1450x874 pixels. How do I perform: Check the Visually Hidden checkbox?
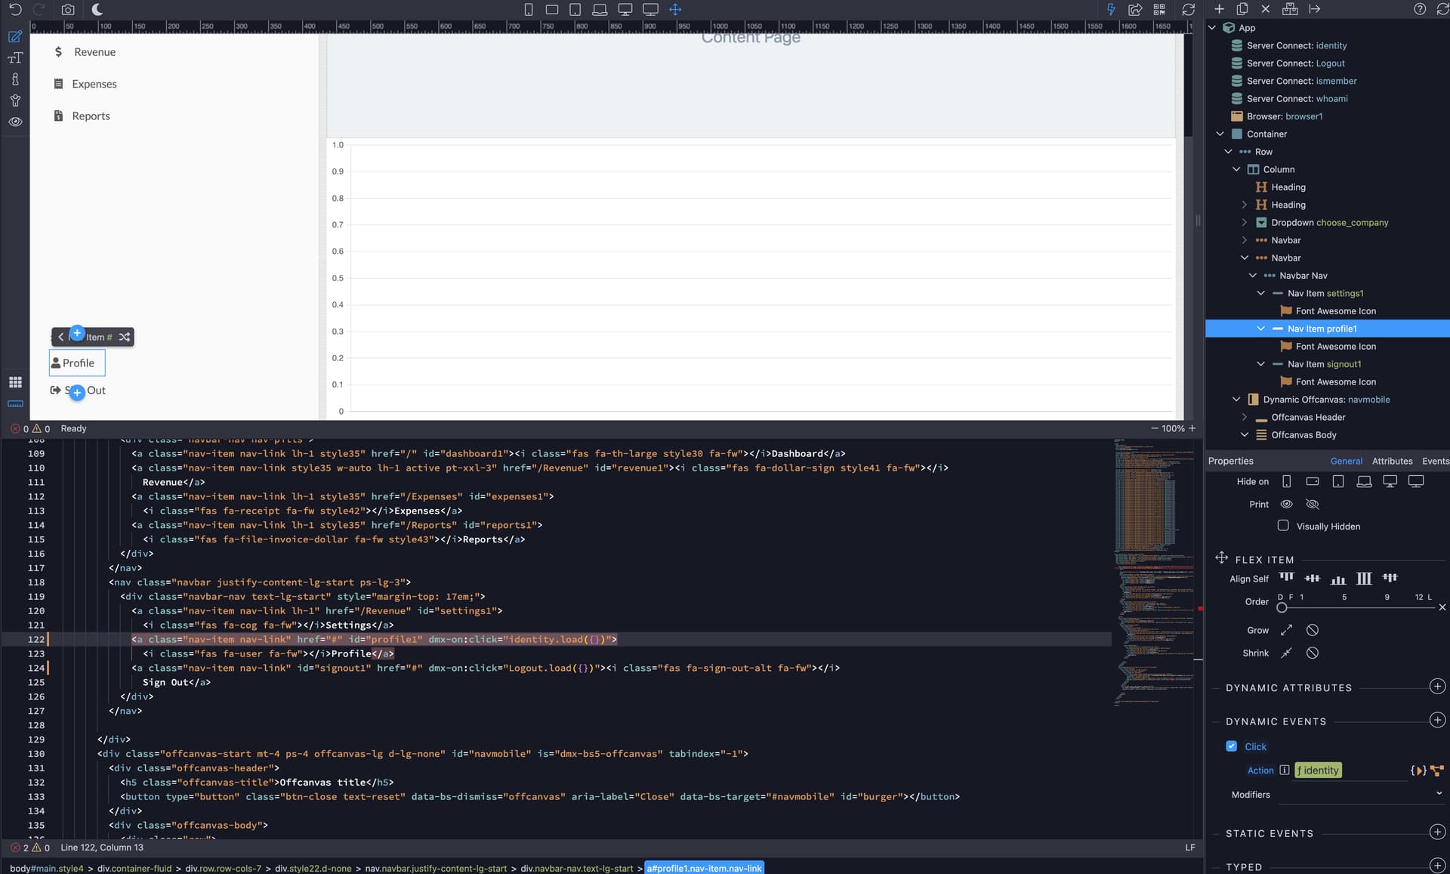(1283, 526)
